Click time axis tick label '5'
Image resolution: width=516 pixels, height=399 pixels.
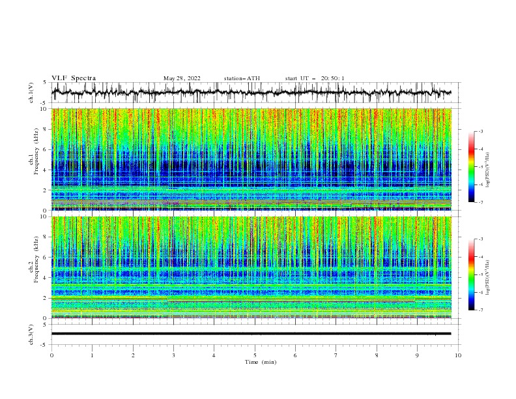coord(255,355)
